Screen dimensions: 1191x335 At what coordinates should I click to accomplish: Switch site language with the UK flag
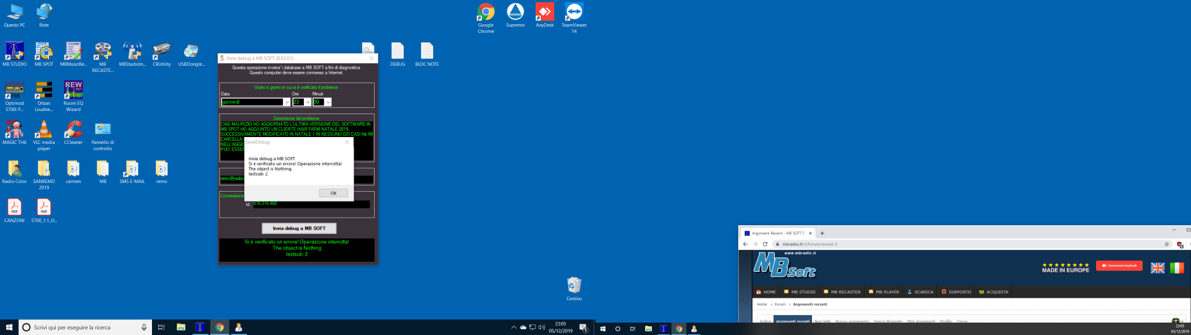pyautogui.click(x=1158, y=268)
